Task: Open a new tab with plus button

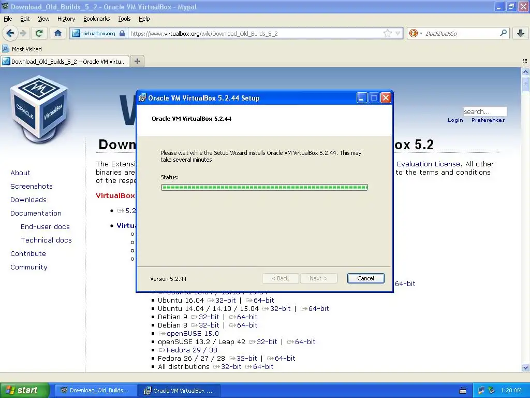Action: [137, 61]
